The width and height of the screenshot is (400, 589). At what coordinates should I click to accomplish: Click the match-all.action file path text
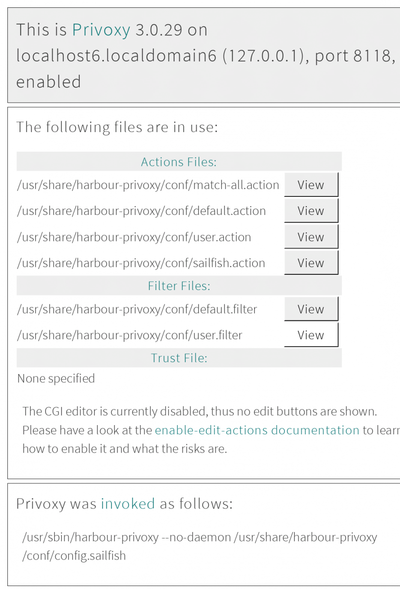click(x=148, y=185)
